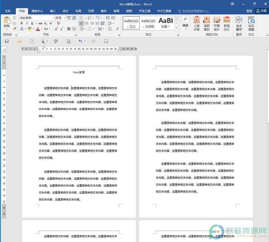
Task: Click the decrease indent icon
Action: (108, 18)
